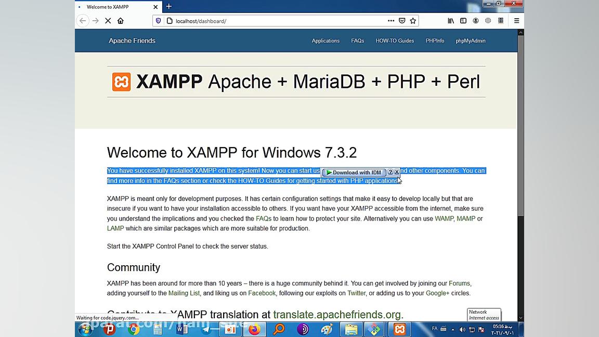Click the scrollbar down arrow
Image resolution: width=599 pixels, height=337 pixels.
(520, 318)
